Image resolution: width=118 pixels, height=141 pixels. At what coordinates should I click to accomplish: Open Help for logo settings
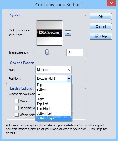point(101,36)
